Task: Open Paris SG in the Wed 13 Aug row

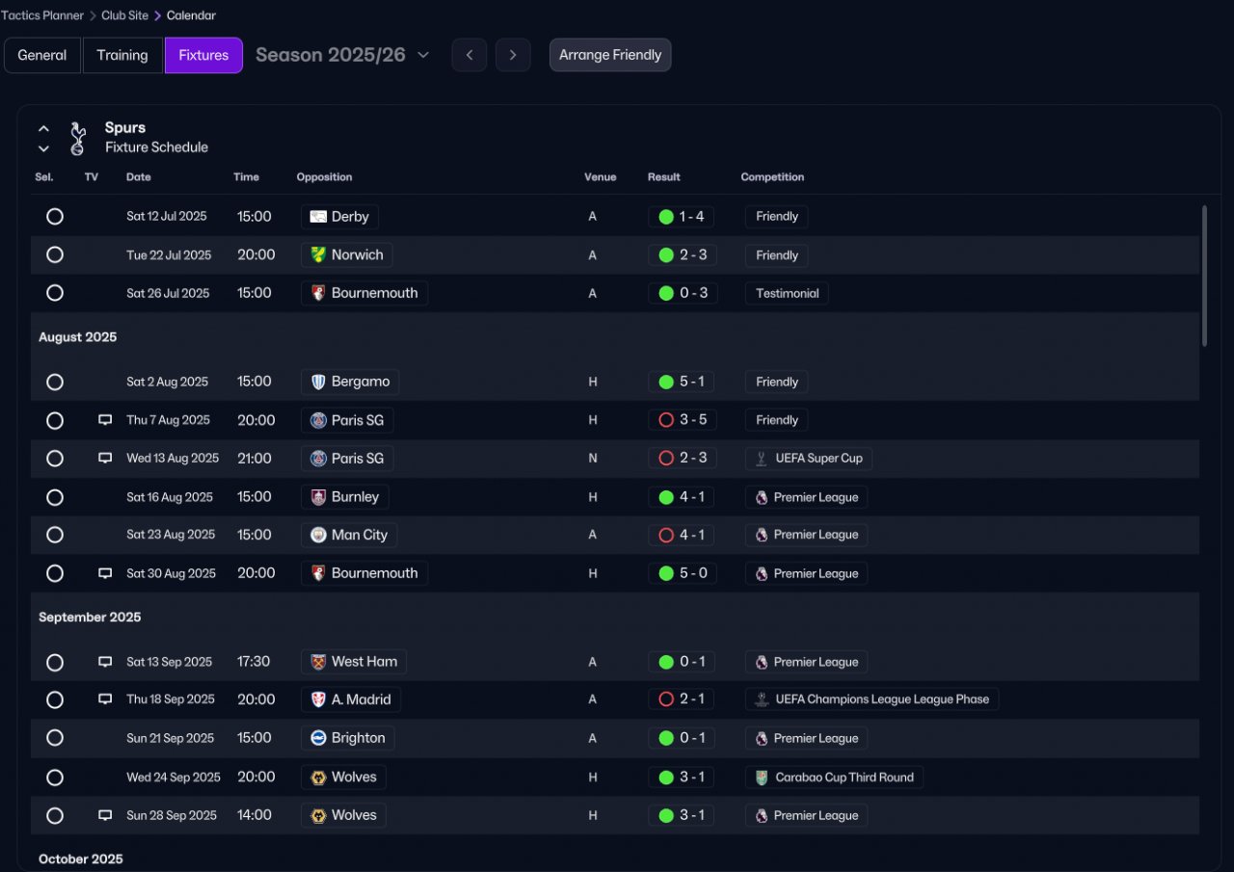Action: (348, 459)
